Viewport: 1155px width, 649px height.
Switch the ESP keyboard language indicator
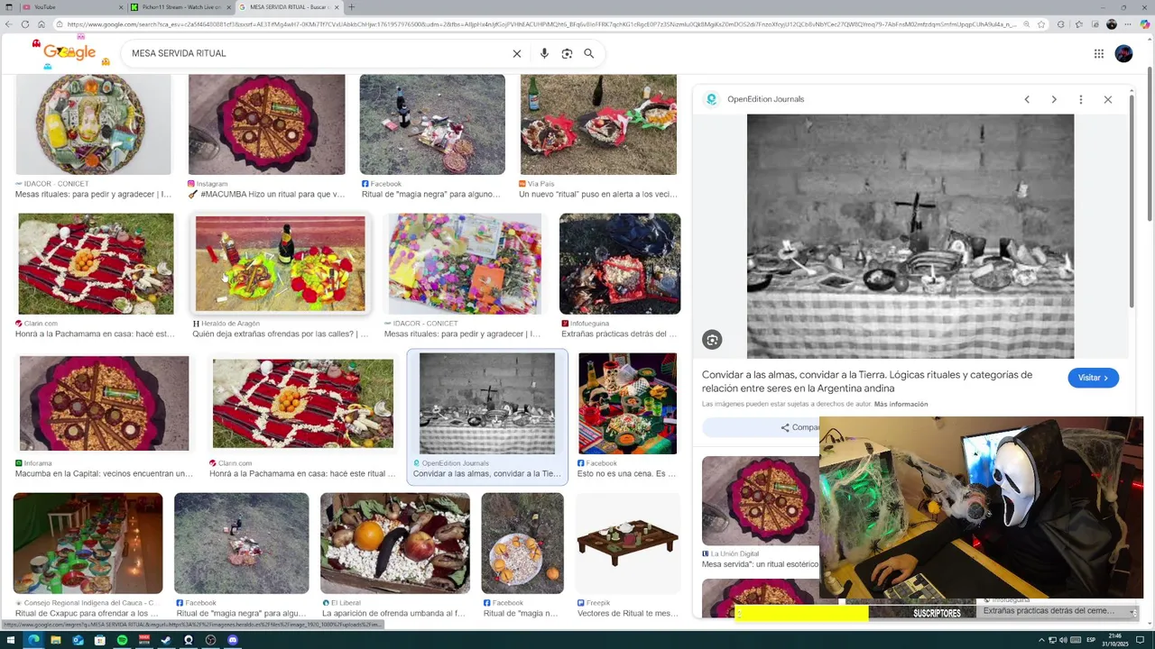pos(1089,640)
